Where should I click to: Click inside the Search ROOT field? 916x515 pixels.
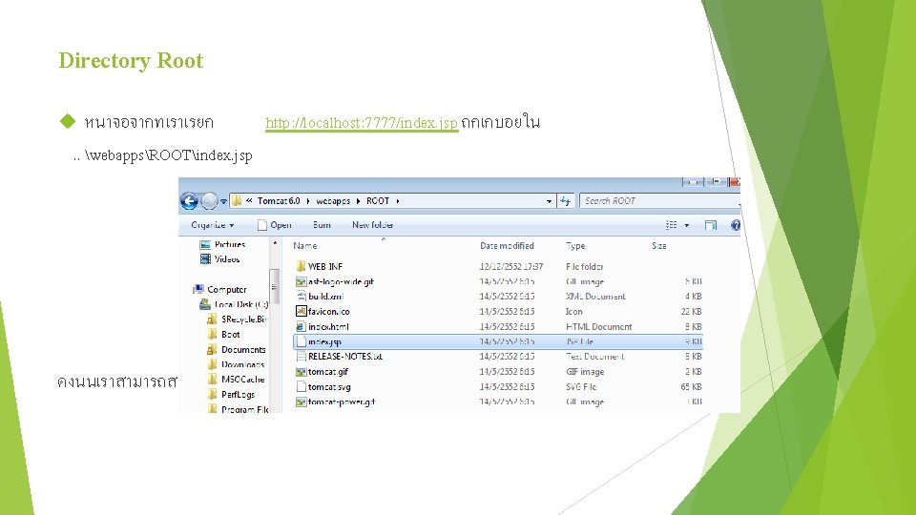tap(659, 201)
